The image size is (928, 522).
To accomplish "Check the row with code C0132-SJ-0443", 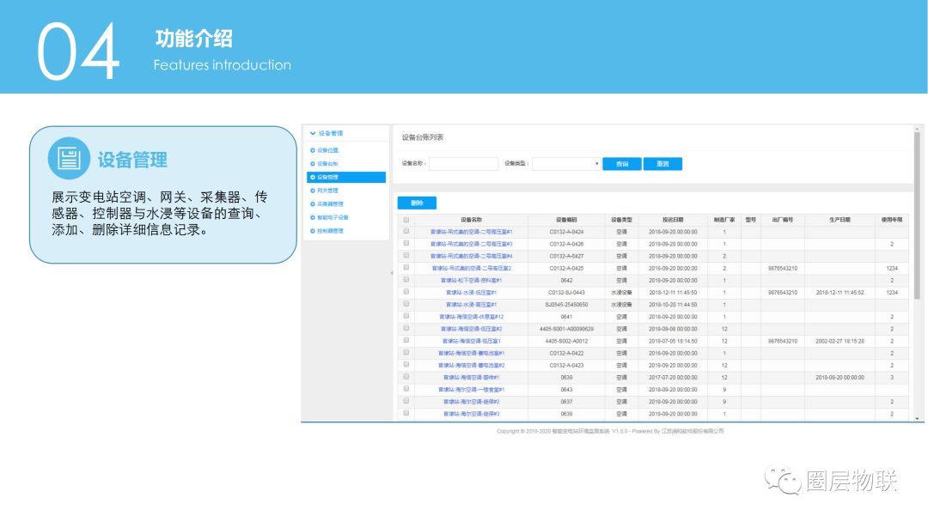I will point(406,291).
